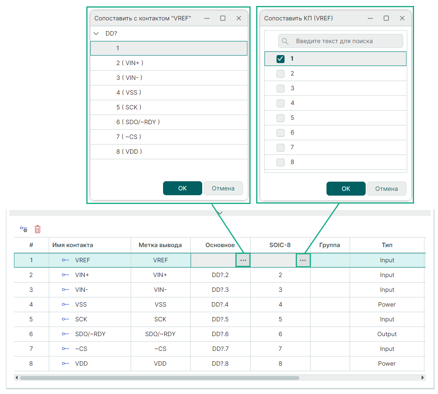Click the panel collapse chevron above table

(220, 213)
